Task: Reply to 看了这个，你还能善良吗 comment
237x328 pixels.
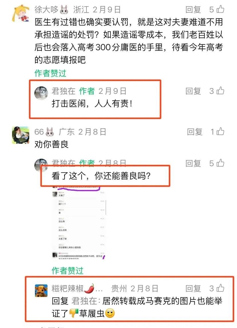Action: (193, 163)
